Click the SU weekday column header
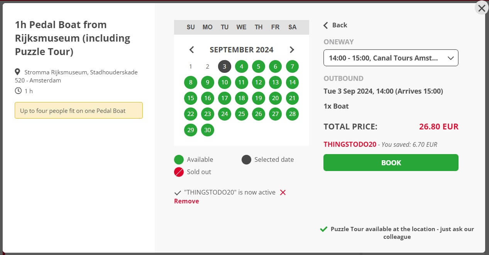The height and width of the screenshot is (255, 489). point(190,27)
